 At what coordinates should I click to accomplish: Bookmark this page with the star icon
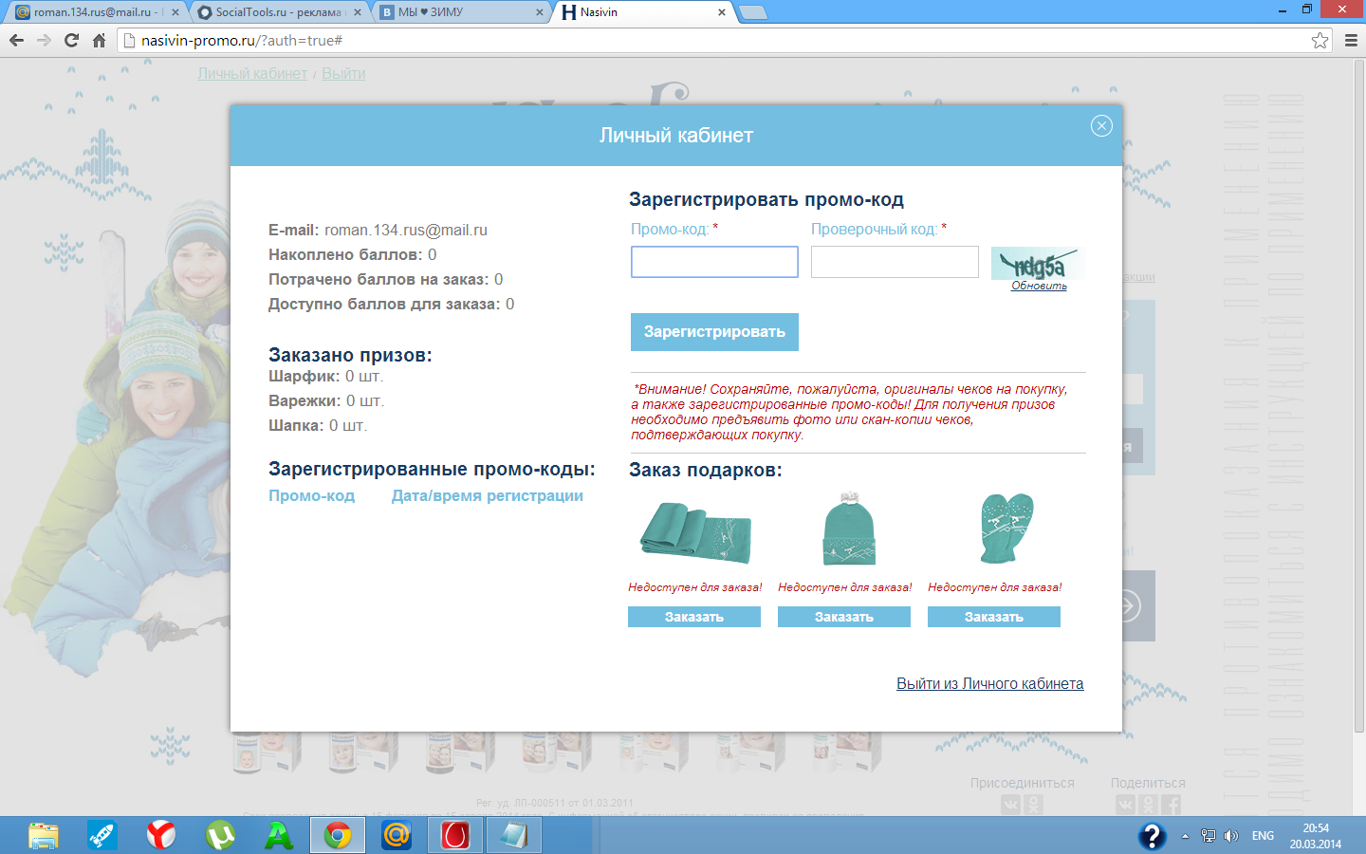[1320, 40]
